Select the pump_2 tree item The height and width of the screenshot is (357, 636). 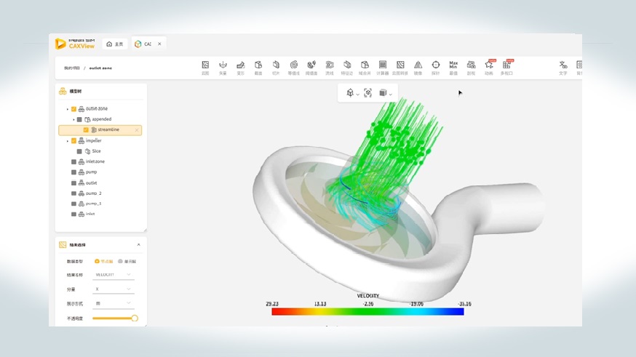pos(93,193)
